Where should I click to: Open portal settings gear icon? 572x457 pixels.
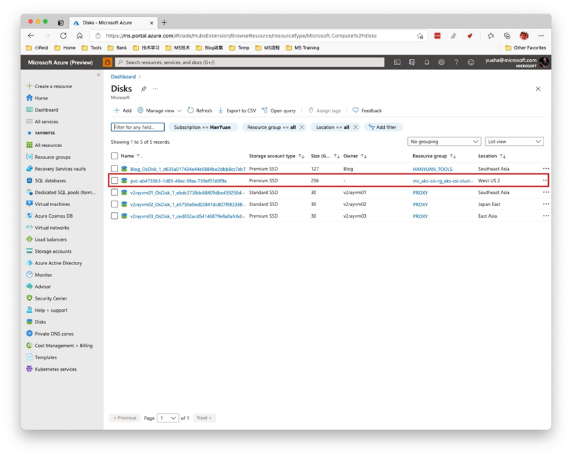[442, 62]
